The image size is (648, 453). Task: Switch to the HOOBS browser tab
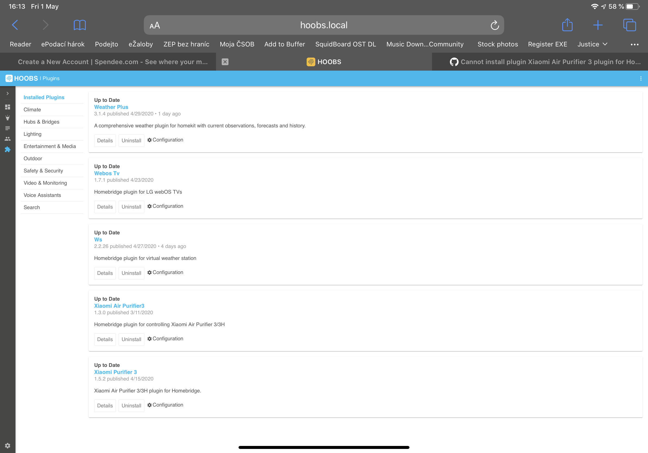pyautogui.click(x=323, y=62)
